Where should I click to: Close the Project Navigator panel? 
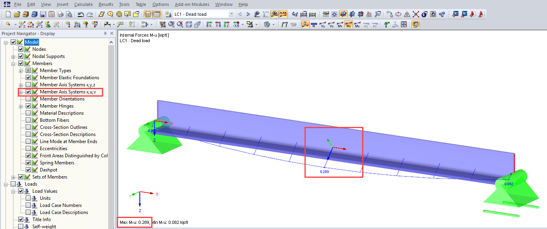112,34
